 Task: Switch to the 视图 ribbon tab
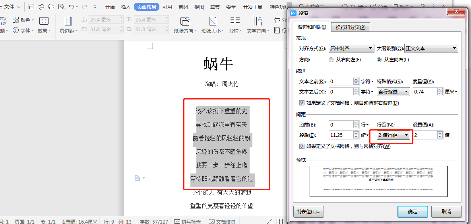coord(199,7)
